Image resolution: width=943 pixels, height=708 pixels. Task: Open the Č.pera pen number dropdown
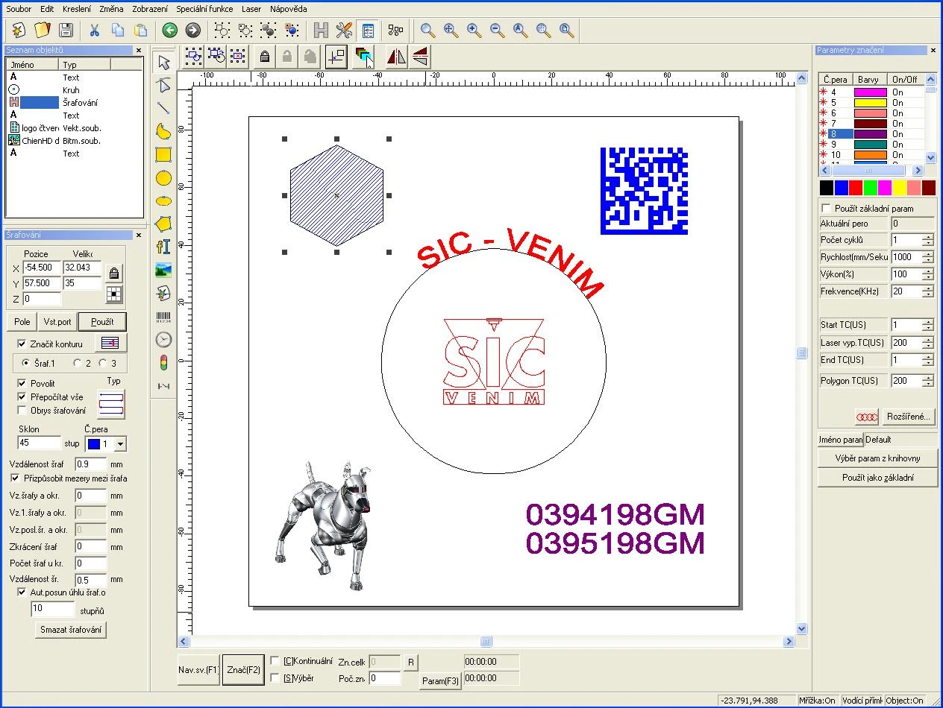tap(121, 444)
